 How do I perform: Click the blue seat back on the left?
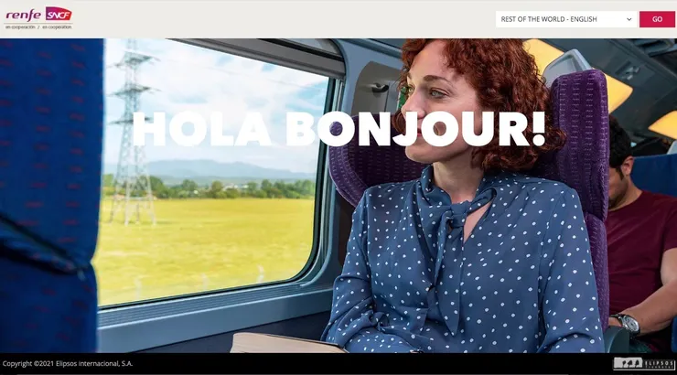click(x=48, y=195)
